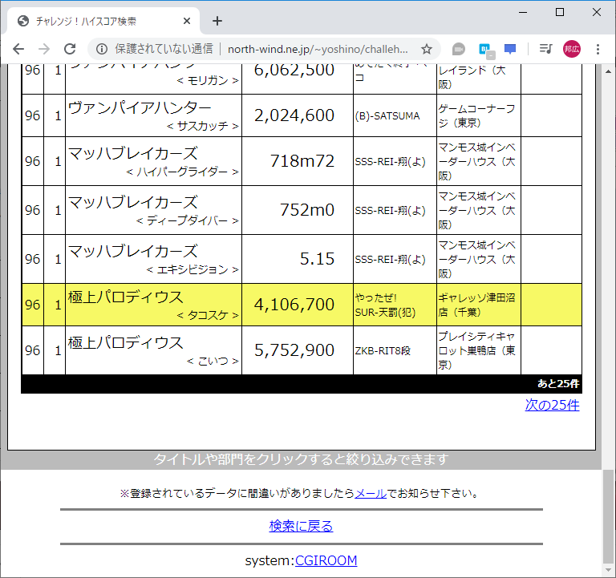
Task: Click the score 2,024,600
Action: (x=294, y=115)
